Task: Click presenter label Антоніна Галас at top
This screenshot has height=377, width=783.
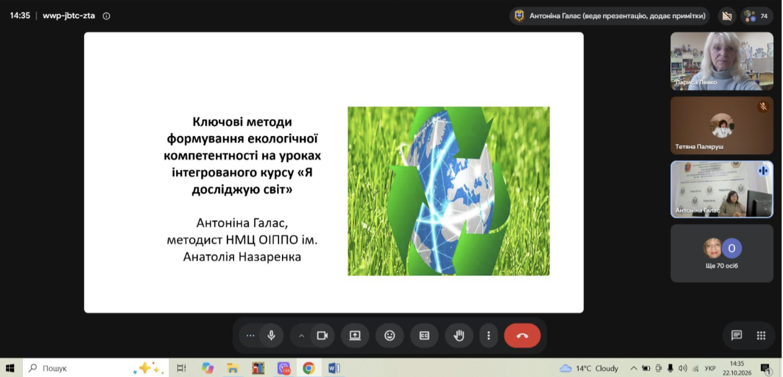Action: click(610, 16)
